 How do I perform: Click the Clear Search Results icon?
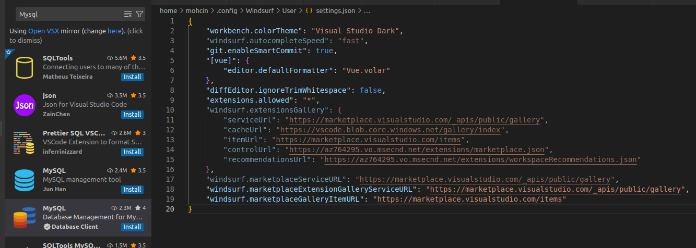tap(128, 14)
